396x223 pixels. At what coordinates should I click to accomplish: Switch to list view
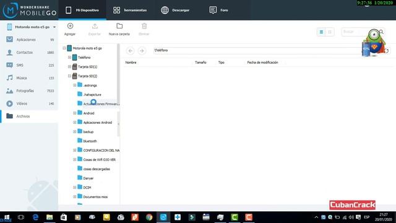pos(321,32)
